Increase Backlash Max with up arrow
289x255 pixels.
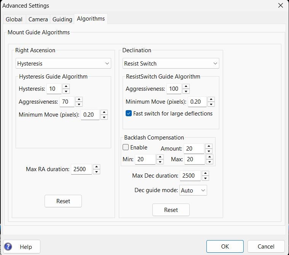(209, 157)
